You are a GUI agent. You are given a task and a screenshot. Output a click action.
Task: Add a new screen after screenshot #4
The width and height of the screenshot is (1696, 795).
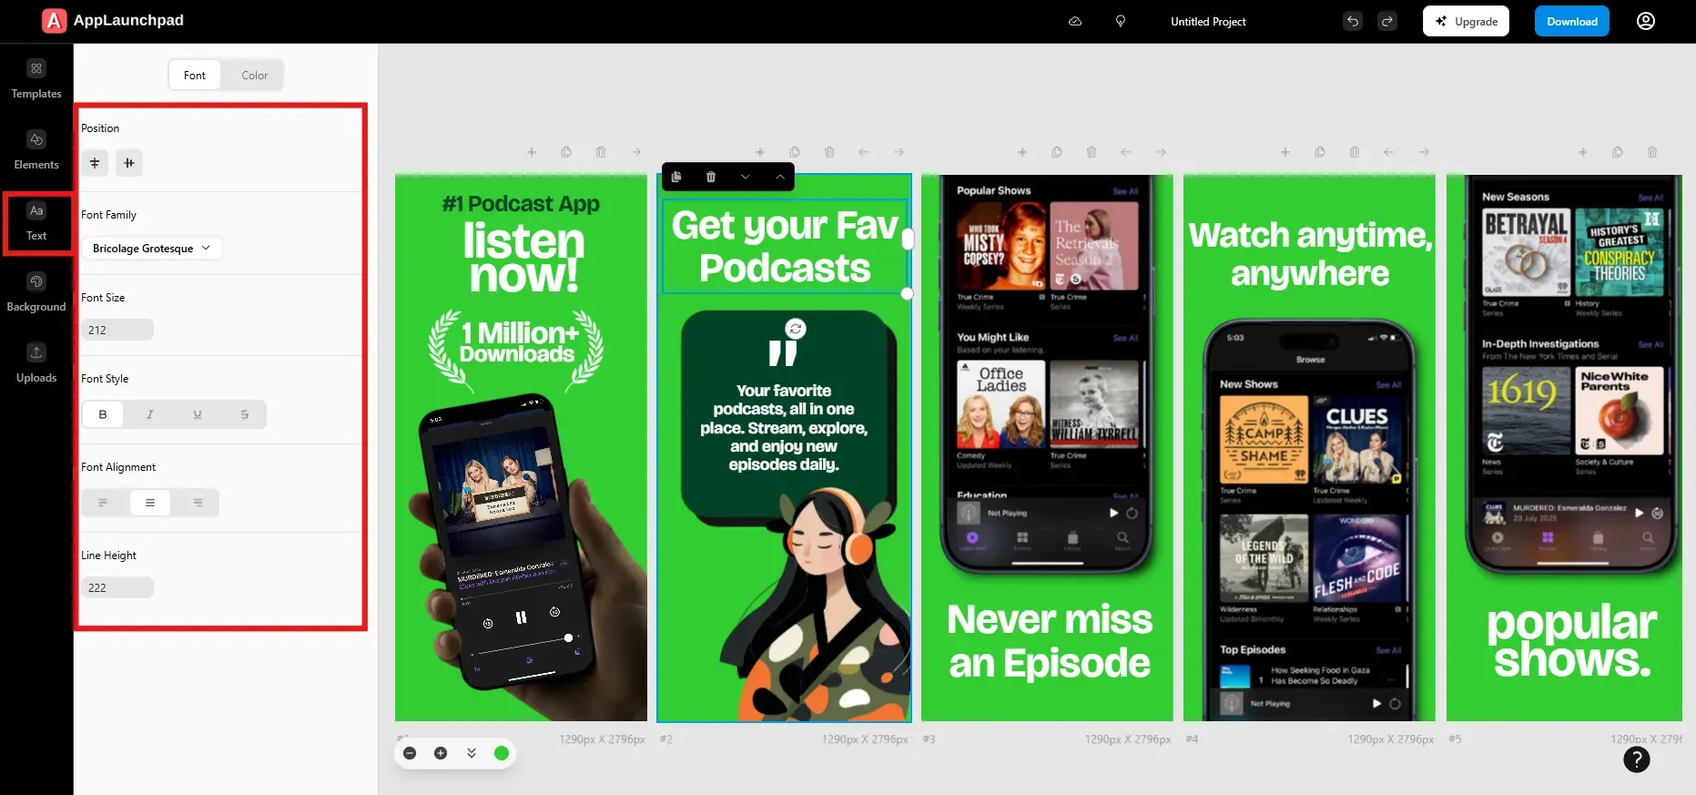tap(1285, 152)
